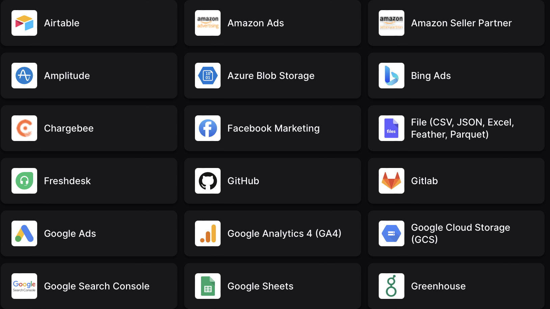The width and height of the screenshot is (550, 309).
Task: Click the Greenhouse logo icon
Action: click(391, 286)
